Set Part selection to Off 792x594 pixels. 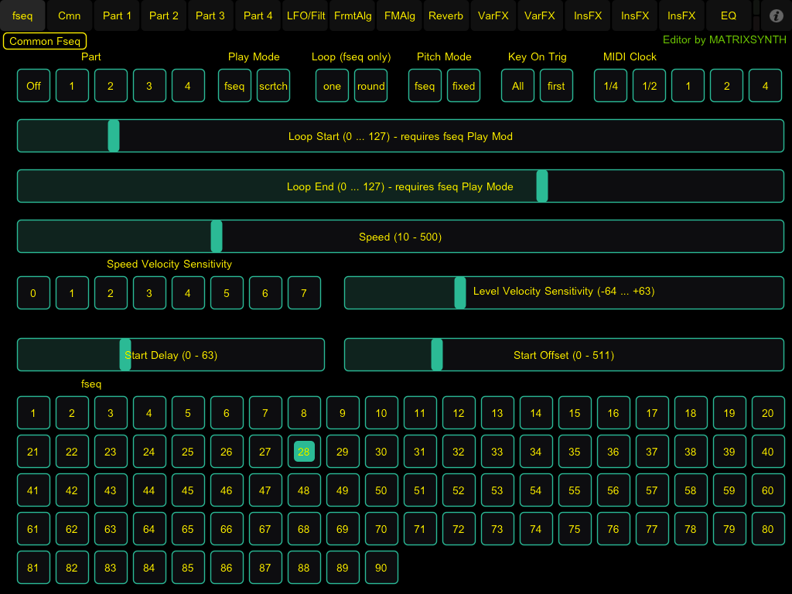(x=33, y=86)
